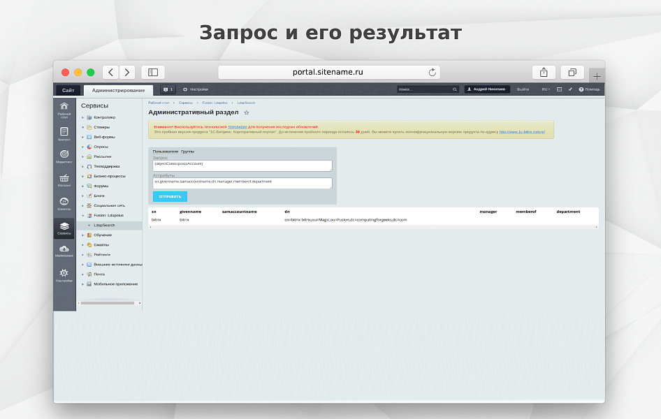Image resolution: width=661 pixels, height=419 pixels.
Task: Open the Рабочий стол sidebar section
Action: click(64, 109)
